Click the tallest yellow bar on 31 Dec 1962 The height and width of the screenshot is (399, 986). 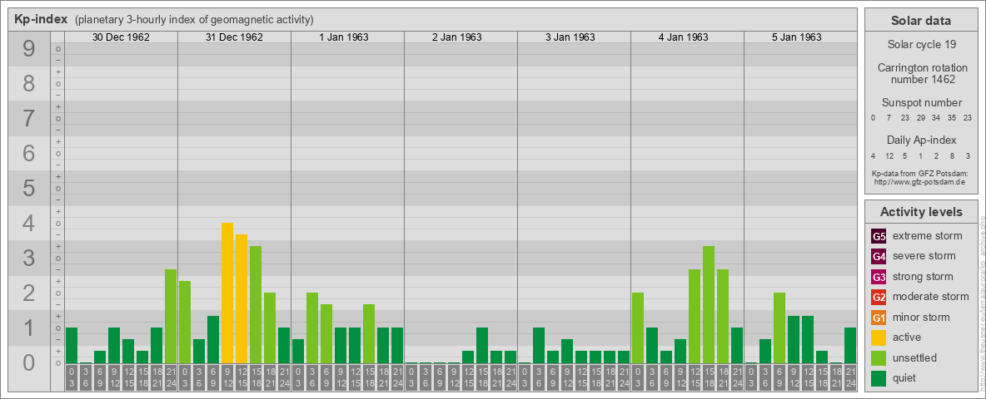point(227,293)
